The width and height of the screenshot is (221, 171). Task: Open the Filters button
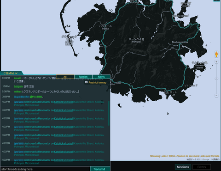[202, 167]
